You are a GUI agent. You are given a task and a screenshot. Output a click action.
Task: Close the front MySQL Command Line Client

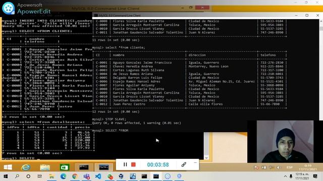click(x=317, y=16)
